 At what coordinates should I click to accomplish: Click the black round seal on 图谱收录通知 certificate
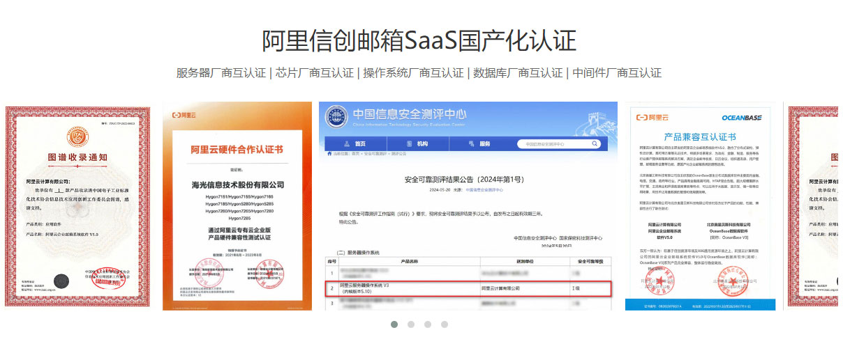pos(61,281)
